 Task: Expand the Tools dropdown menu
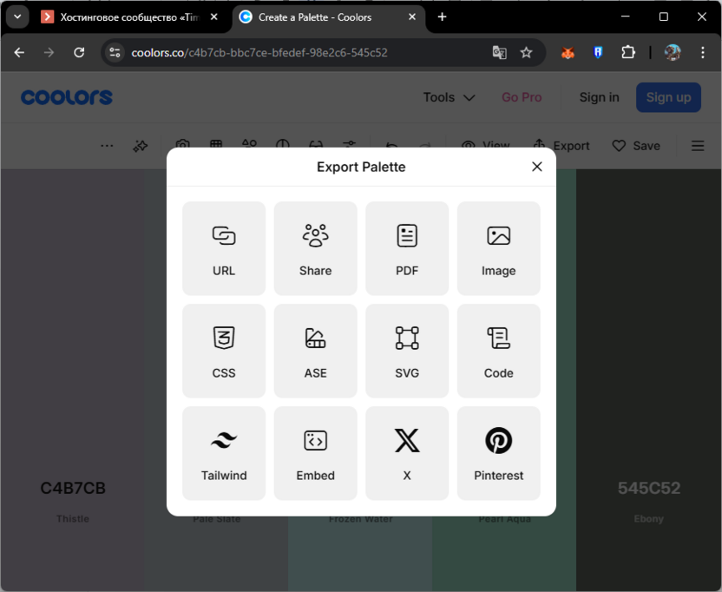(449, 97)
